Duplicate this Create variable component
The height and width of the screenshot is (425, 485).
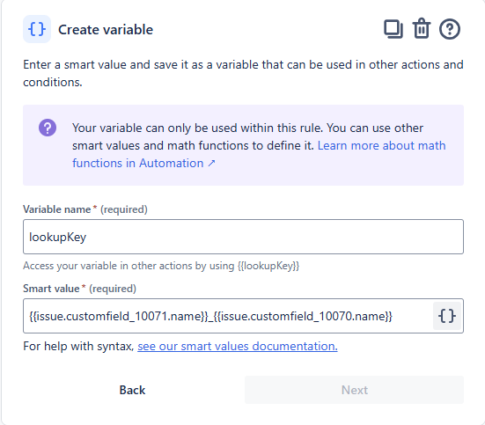pyautogui.click(x=393, y=29)
